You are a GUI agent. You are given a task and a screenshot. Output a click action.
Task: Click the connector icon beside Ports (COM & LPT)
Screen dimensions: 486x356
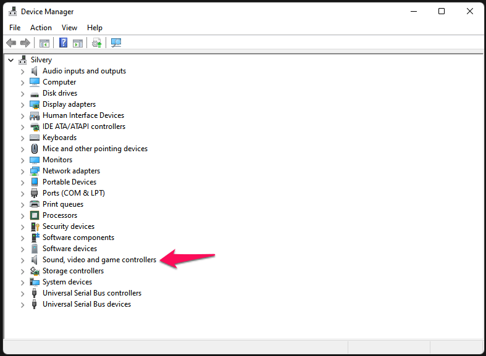click(x=35, y=193)
